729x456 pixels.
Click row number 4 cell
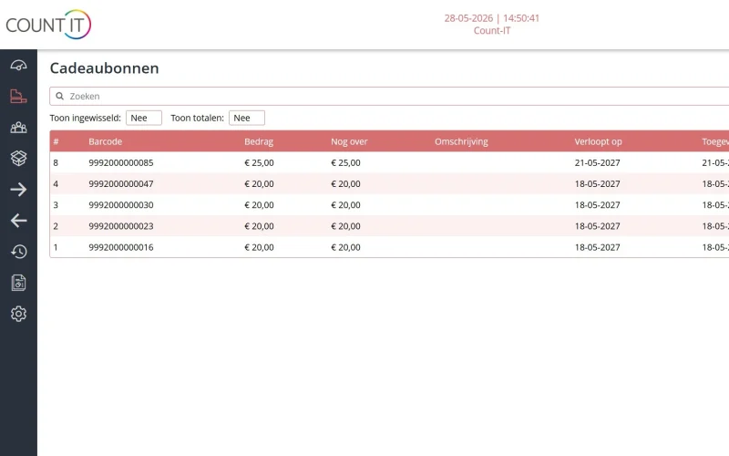(56, 184)
